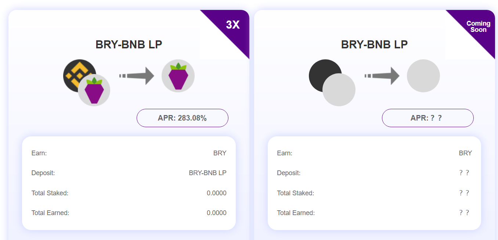Click the Coming Soon corner ribbon
The width and height of the screenshot is (498, 240).
(479, 26)
